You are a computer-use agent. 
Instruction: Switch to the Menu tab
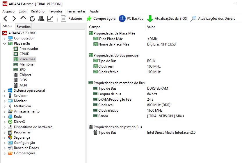(7, 26)
